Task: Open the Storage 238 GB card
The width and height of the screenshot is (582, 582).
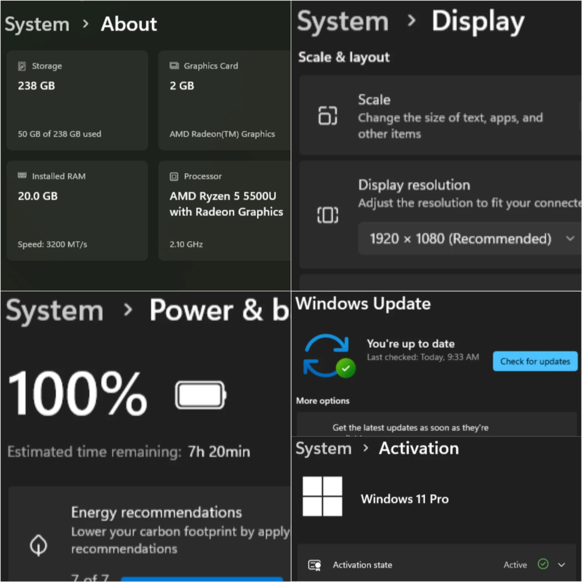Action: pyautogui.click(x=77, y=100)
